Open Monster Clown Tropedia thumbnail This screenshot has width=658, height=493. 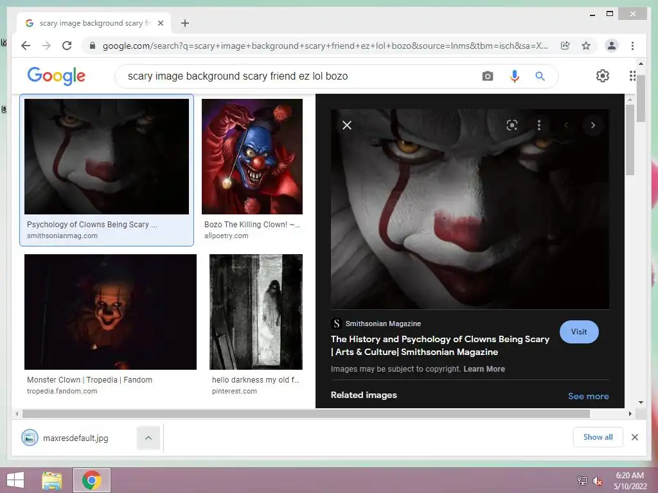pos(111,311)
